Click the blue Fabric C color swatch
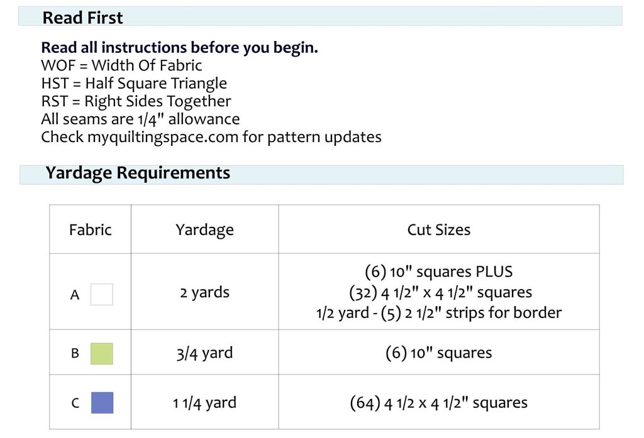The image size is (644, 438). (x=102, y=402)
